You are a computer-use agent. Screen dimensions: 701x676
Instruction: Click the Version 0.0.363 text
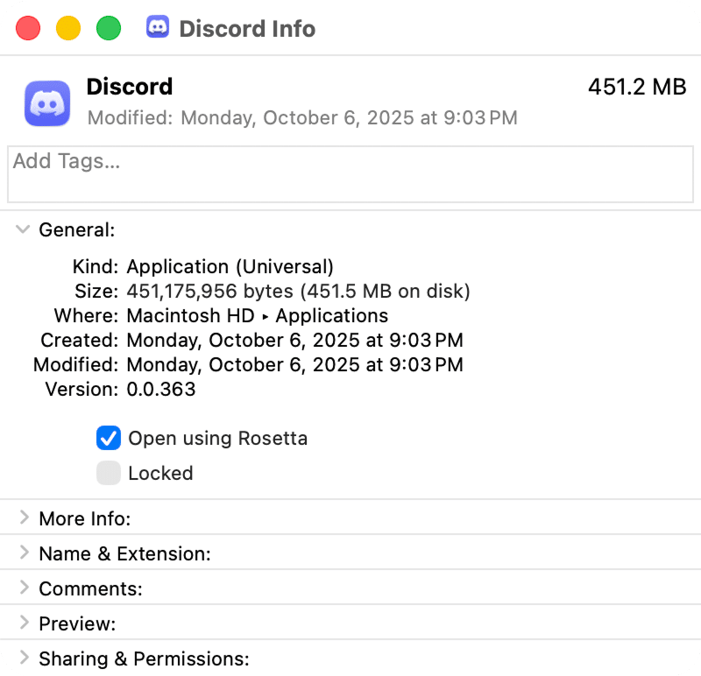tap(162, 389)
